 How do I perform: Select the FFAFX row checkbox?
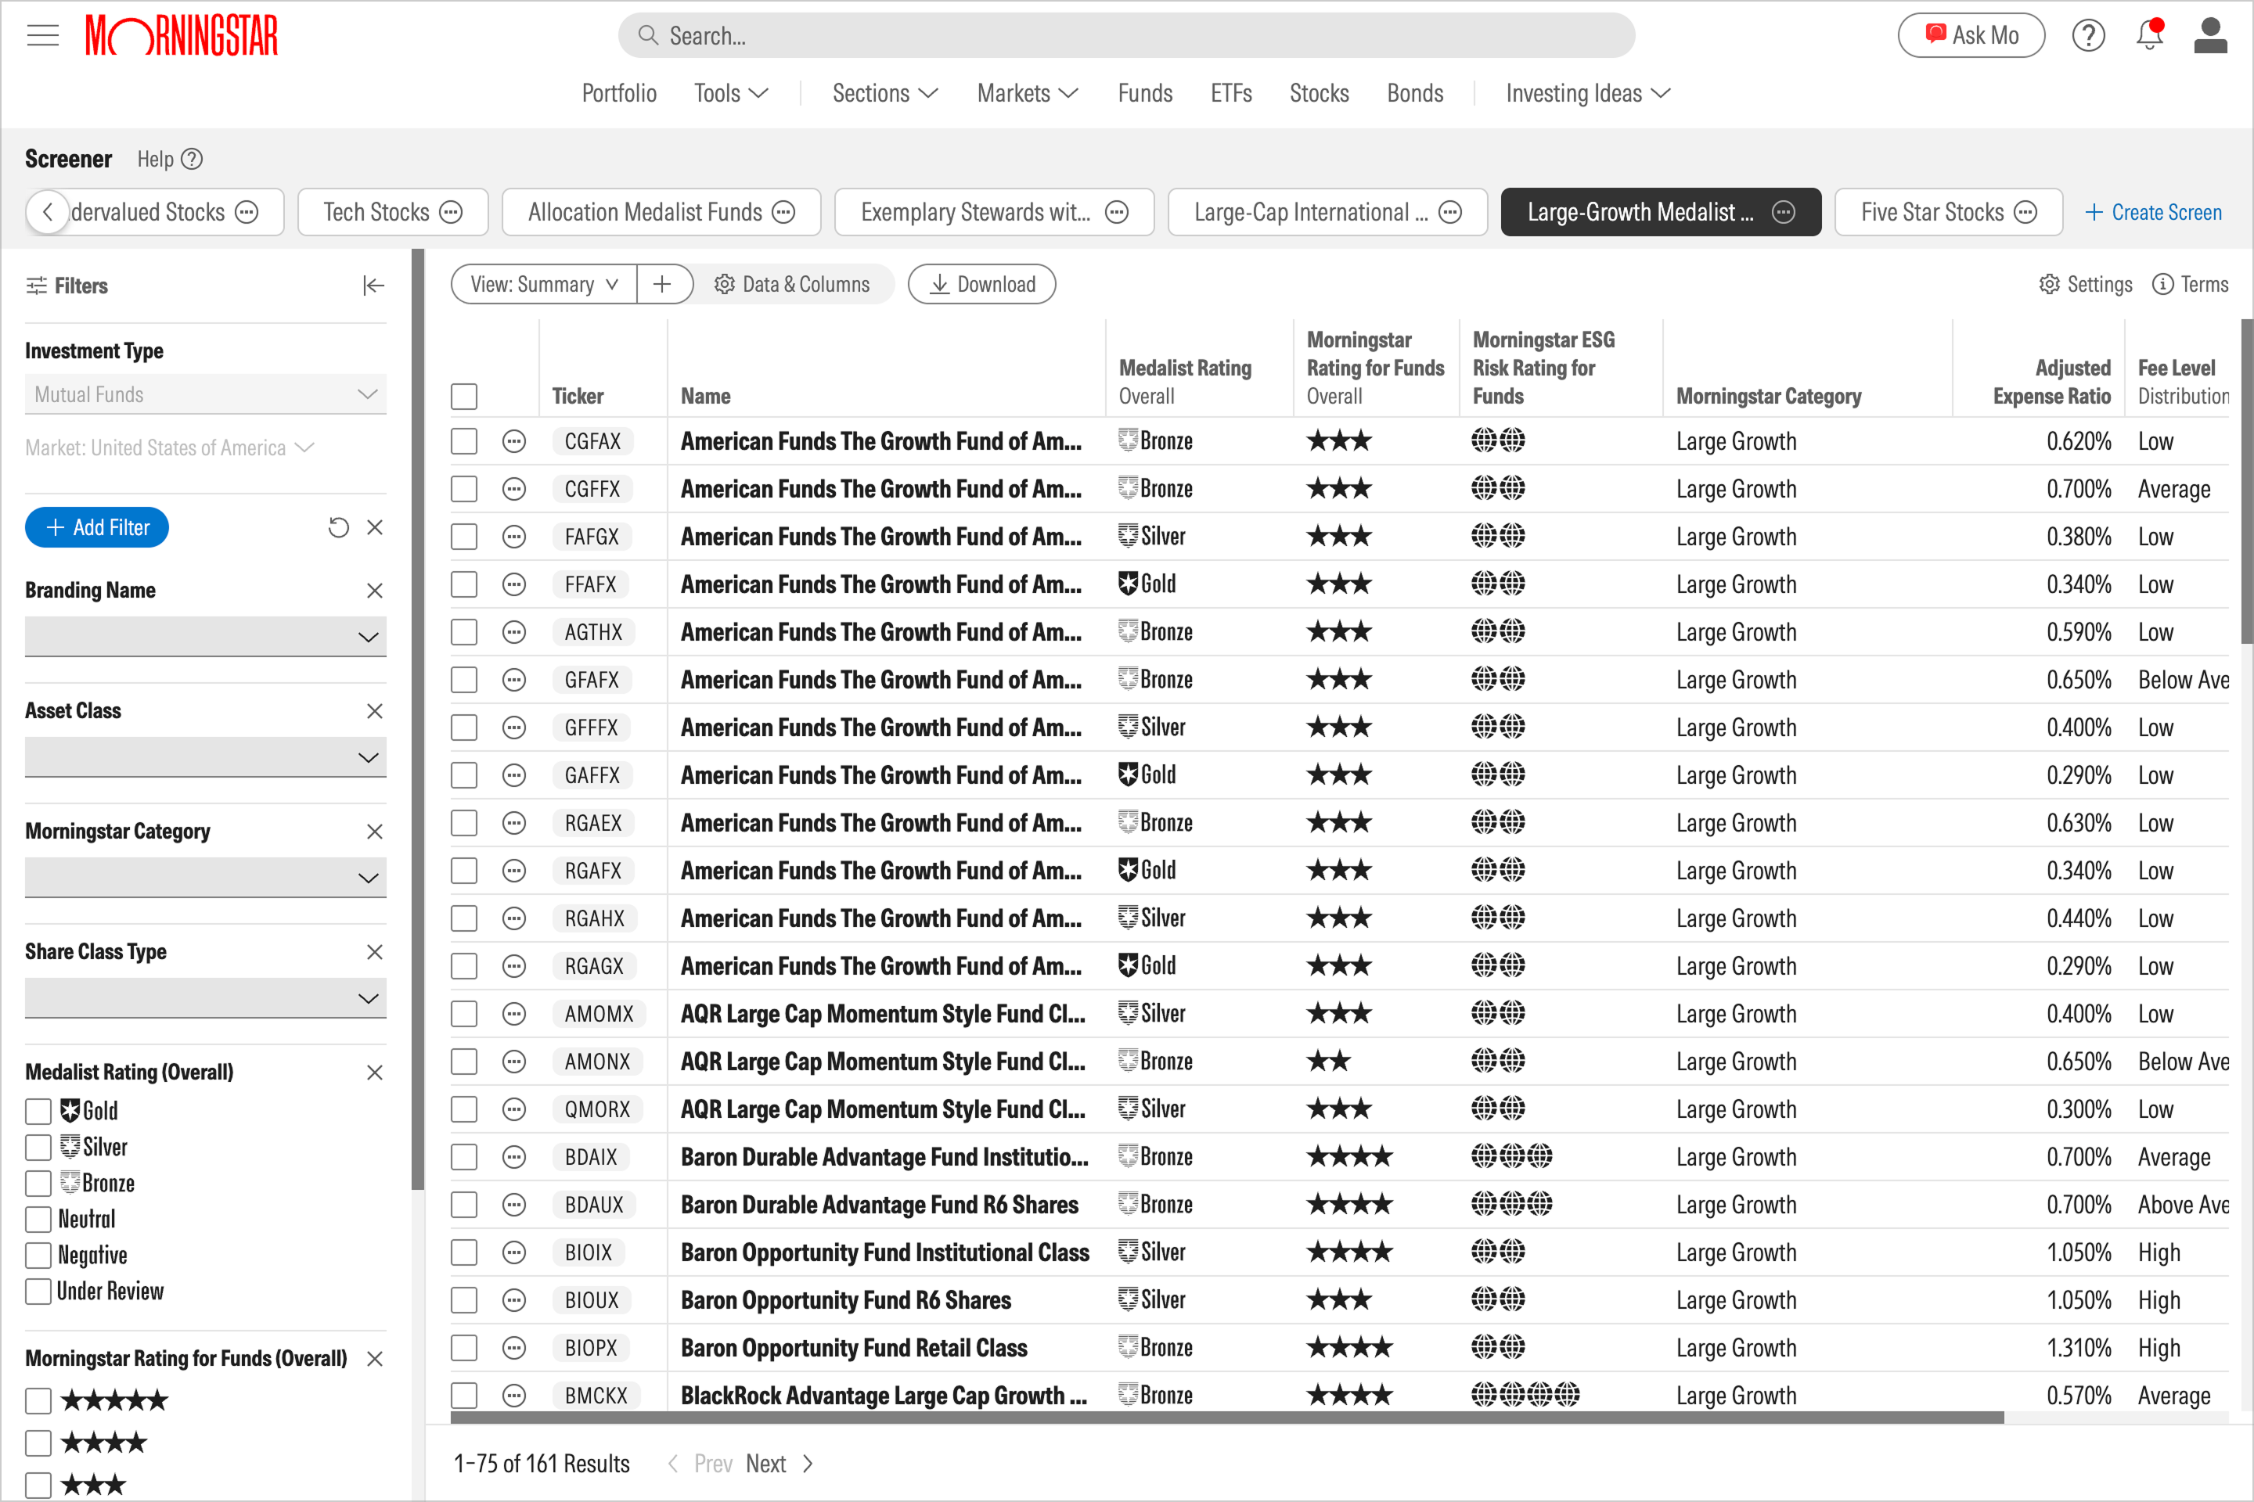464,584
